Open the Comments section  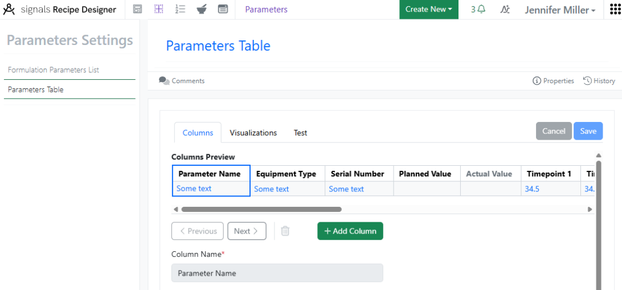[x=182, y=81]
